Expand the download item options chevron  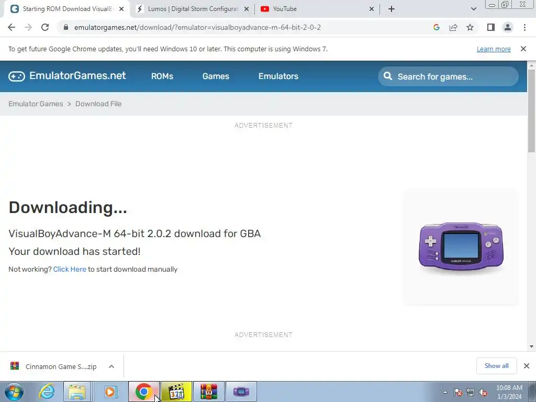click(111, 366)
